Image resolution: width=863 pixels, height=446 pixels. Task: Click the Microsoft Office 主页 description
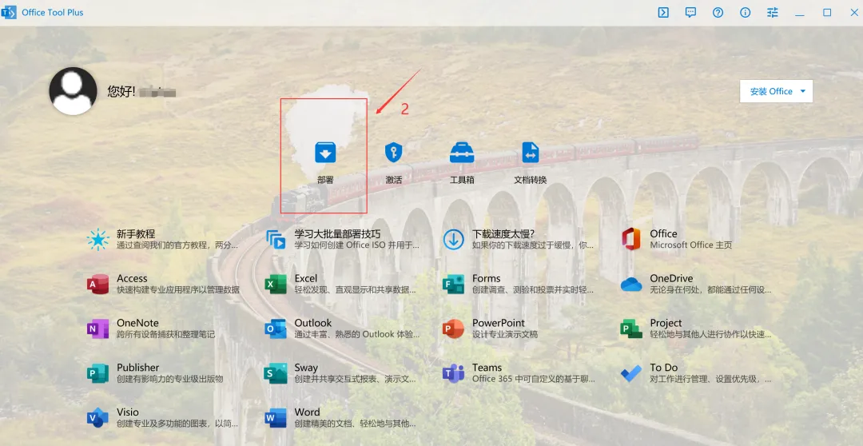(x=691, y=245)
